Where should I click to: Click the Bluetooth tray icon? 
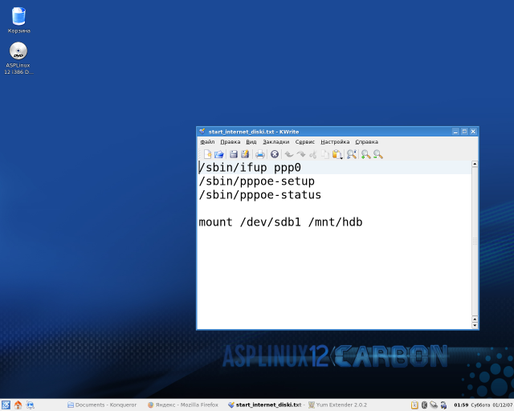click(424, 405)
